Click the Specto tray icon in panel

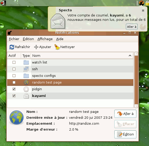tap(142, 3)
